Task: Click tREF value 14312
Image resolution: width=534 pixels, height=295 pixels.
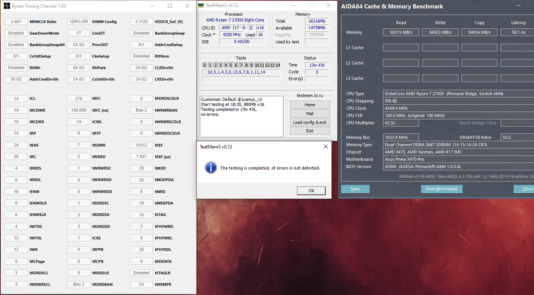Action: click(141, 145)
